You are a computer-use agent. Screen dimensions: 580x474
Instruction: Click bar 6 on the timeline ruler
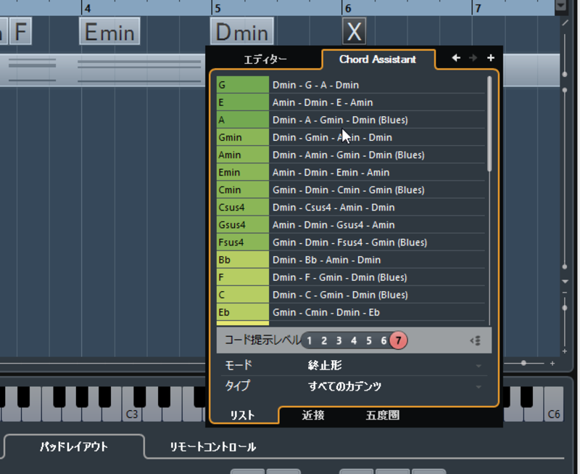coord(348,8)
